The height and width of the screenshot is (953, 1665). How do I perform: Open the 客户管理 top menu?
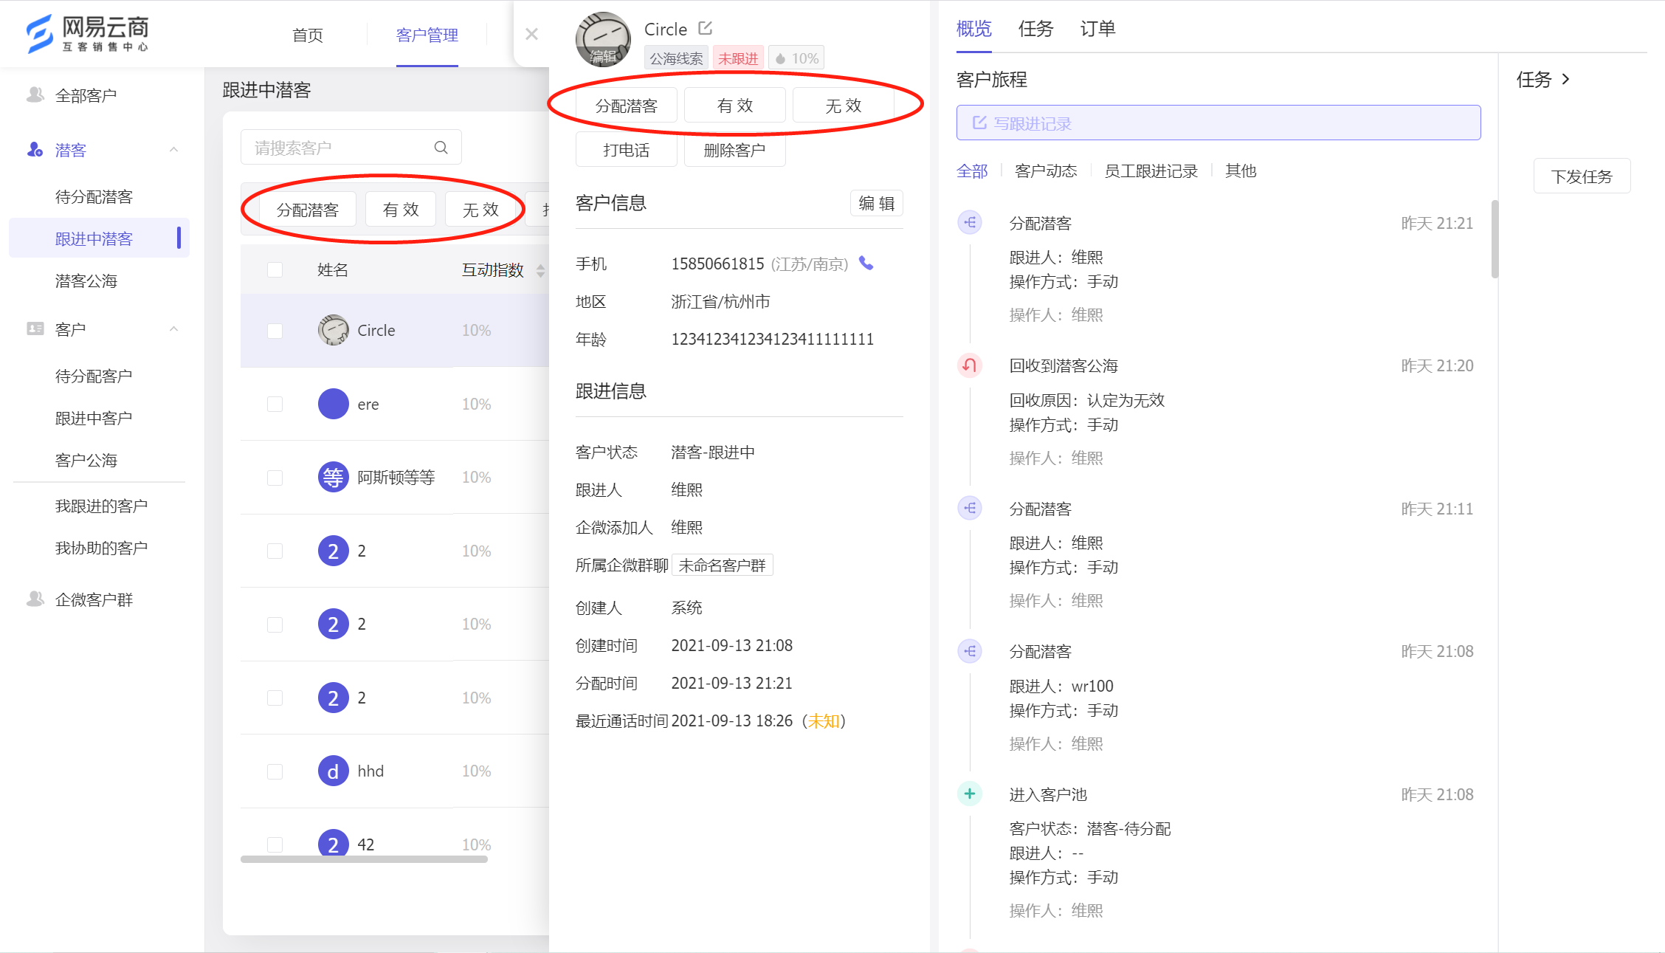click(427, 35)
